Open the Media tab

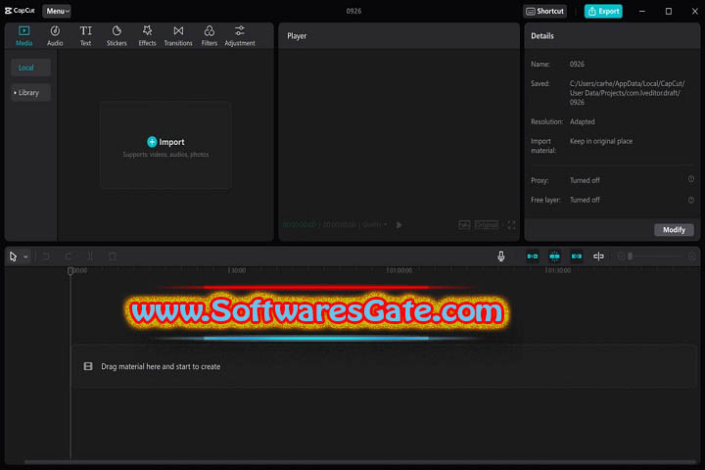23,35
